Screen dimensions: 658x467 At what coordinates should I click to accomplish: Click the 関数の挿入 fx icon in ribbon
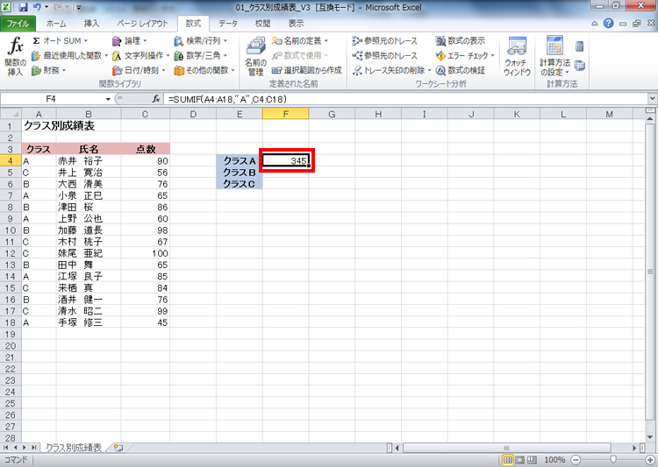tap(16, 56)
